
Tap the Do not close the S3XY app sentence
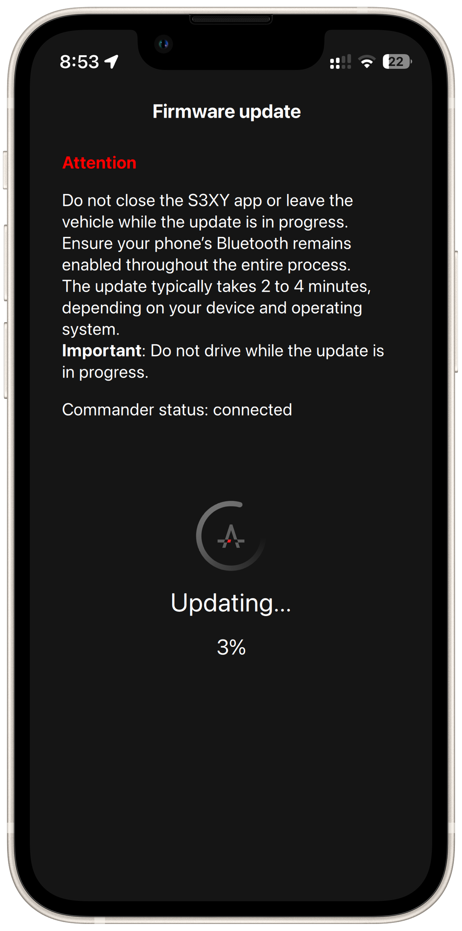(207, 211)
